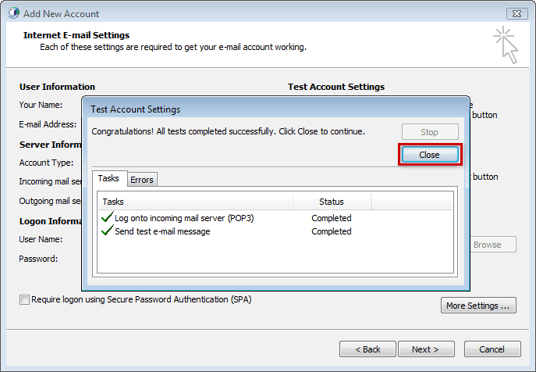Click the green checkmark beside POP3 login task

[x=107, y=217]
